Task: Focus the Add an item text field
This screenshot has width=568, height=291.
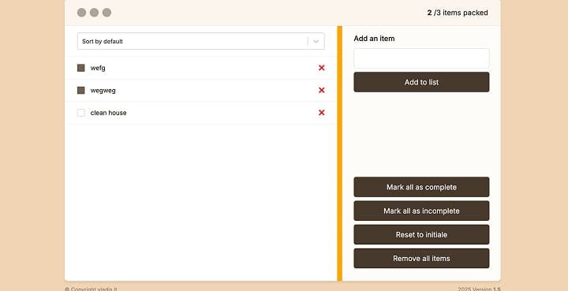Action: pos(421,58)
